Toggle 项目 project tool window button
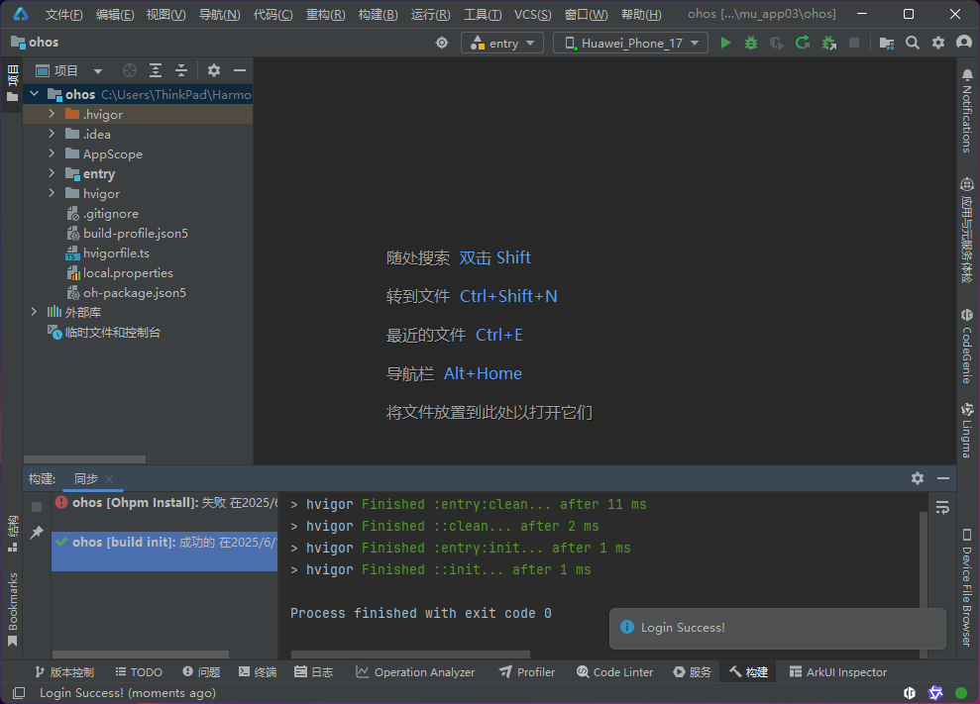 (13, 83)
